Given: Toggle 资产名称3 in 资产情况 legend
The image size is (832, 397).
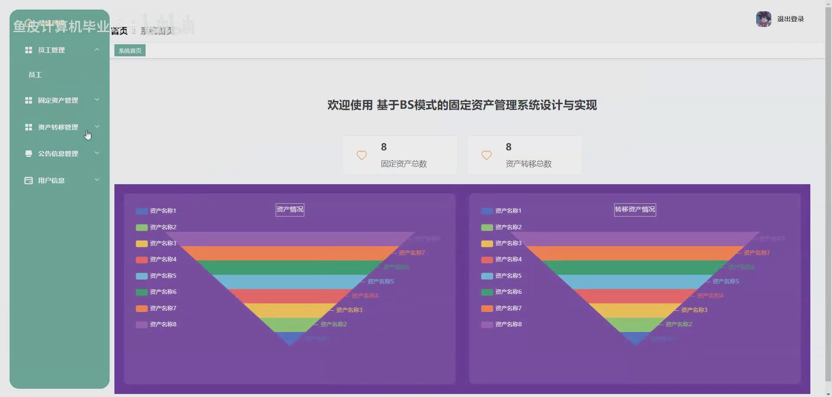Looking at the screenshot, I should 156,244.
